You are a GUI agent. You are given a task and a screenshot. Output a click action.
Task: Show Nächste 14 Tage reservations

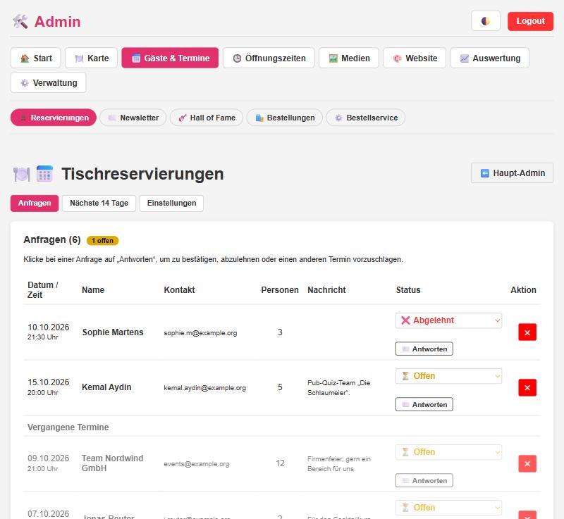point(99,203)
